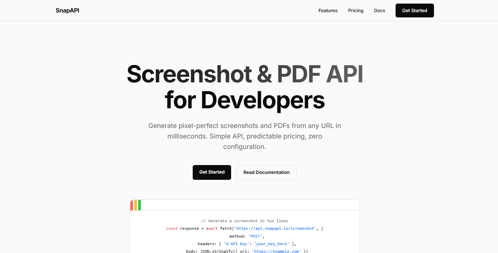Navigate to the Docs page

(x=379, y=10)
